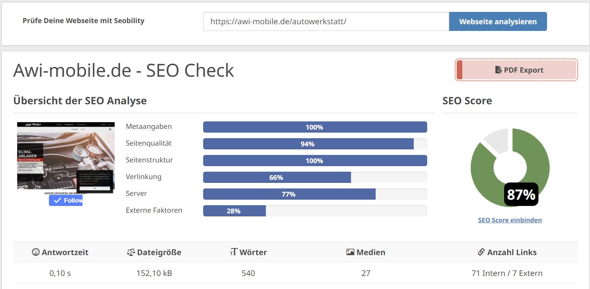The image size is (590, 289).
Task: Click the 71 Intern / 7 Extern value
Action: point(507,273)
